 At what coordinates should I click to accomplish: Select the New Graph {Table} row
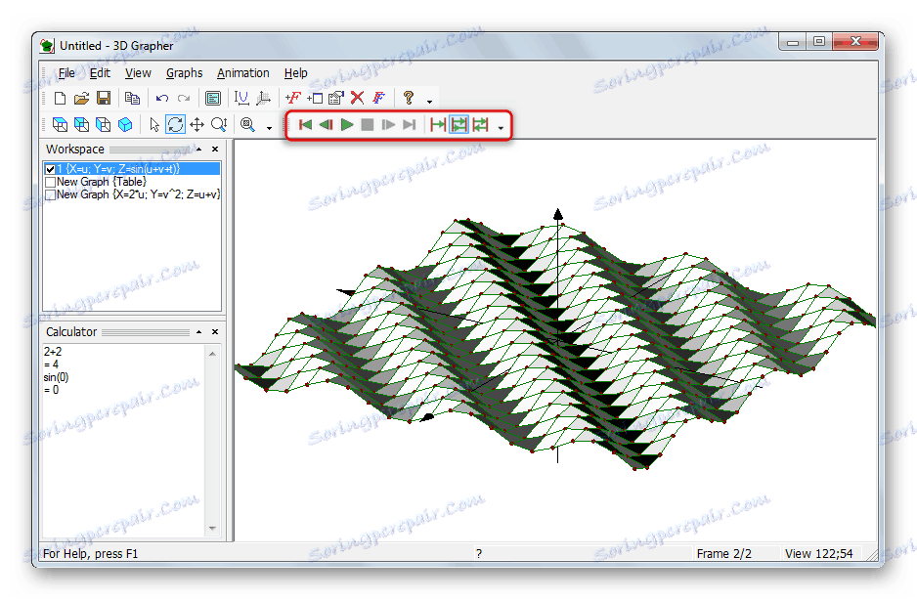point(102,182)
